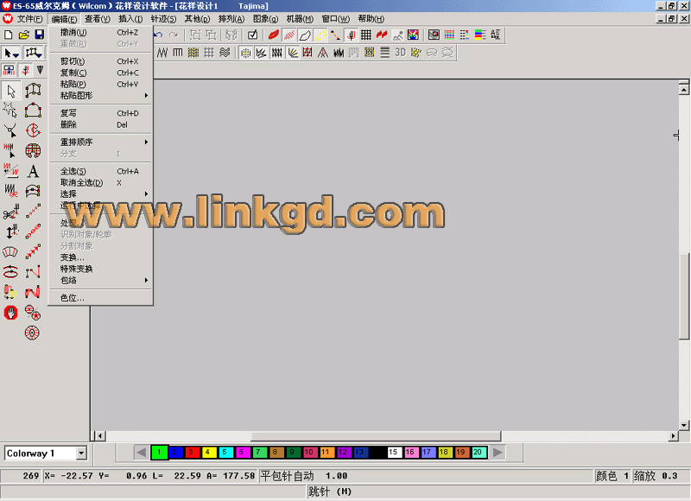Toggle the checkbox icon in top toolbar
The width and height of the screenshot is (691, 501).
pos(252,35)
